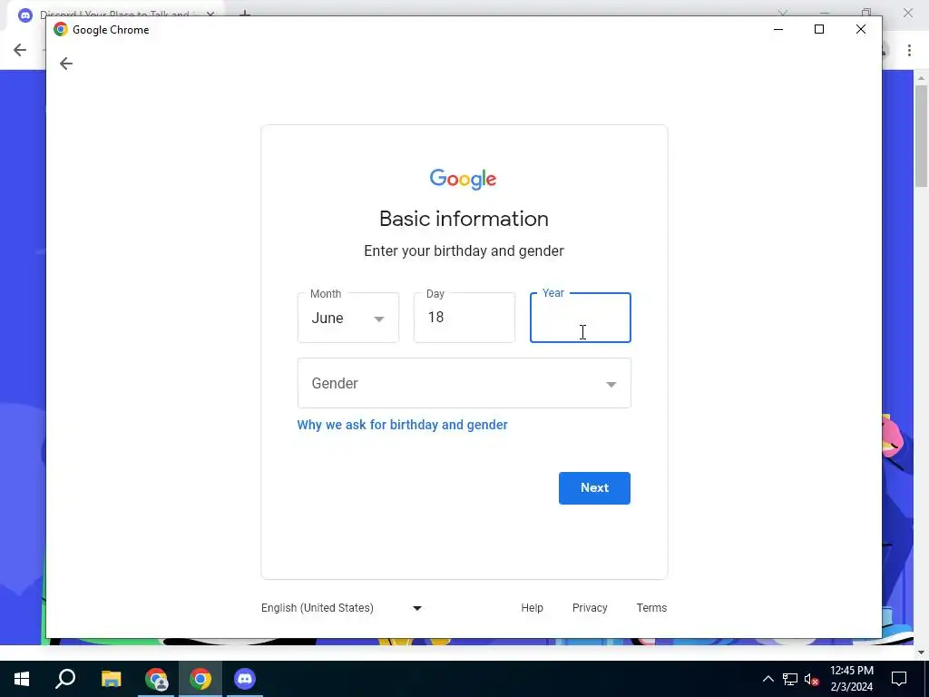Minimize the Google Chrome popup window
Image resolution: width=929 pixels, height=697 pixels.
coord(778,29)
